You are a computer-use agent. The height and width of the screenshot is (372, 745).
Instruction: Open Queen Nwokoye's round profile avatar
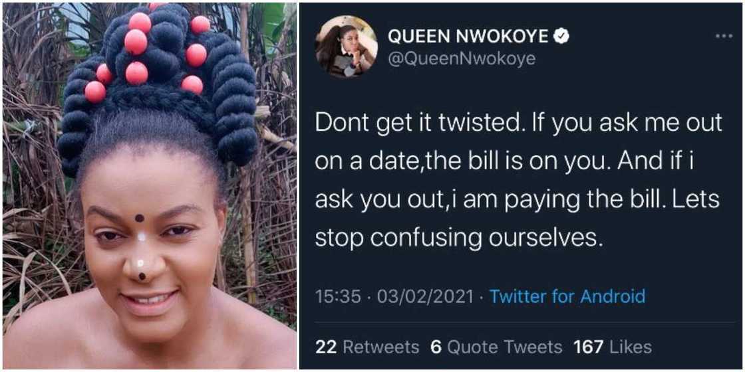click(347, 46)
